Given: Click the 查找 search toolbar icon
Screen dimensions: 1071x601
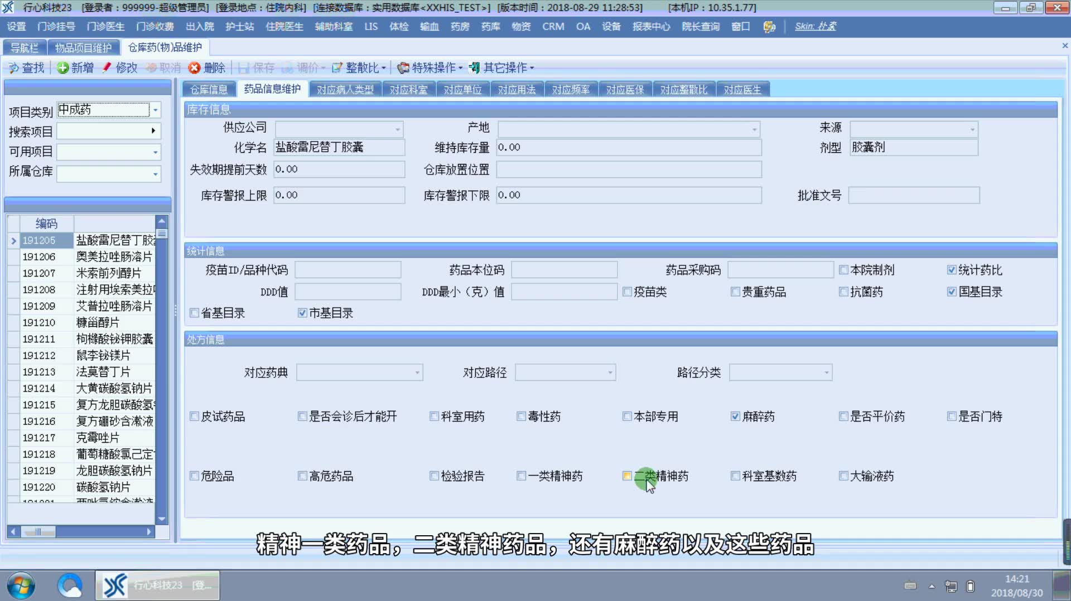Looking at the screenshot, I should pyautogui.click(x=13, y=68).
